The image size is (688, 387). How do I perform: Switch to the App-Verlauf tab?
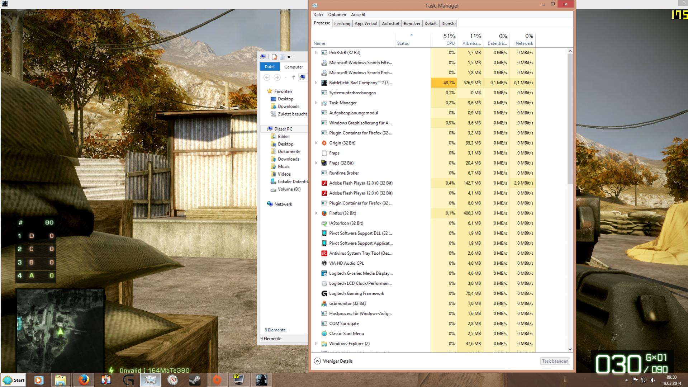pos(366,24)
